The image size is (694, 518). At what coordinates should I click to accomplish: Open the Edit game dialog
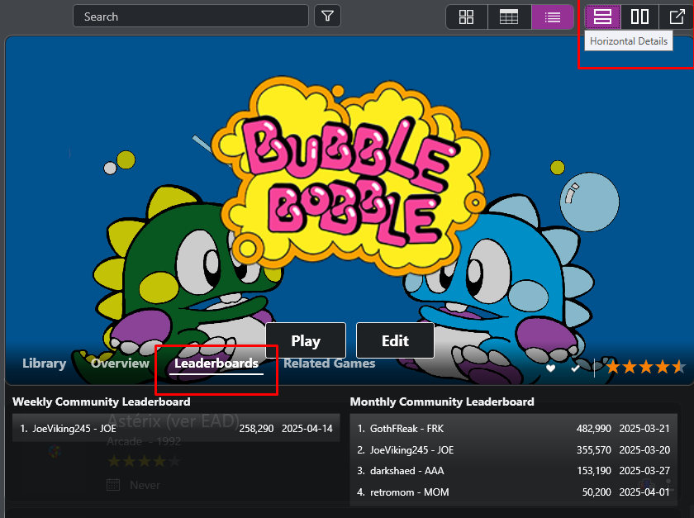[395, 340]
